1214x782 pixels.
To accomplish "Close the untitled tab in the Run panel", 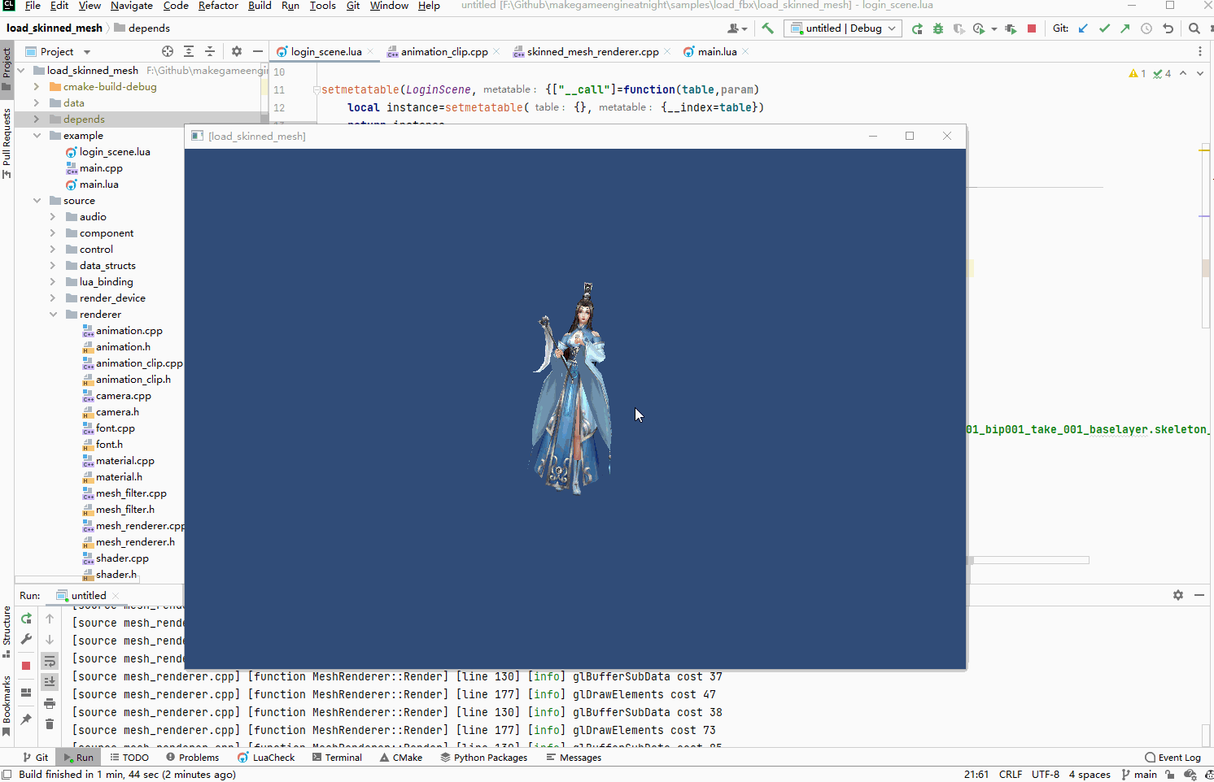I will 115,596.
